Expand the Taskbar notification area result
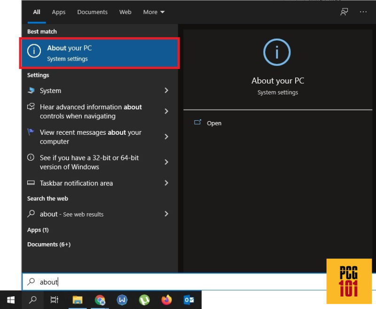376x309 pixels. [x=167, y=183]
